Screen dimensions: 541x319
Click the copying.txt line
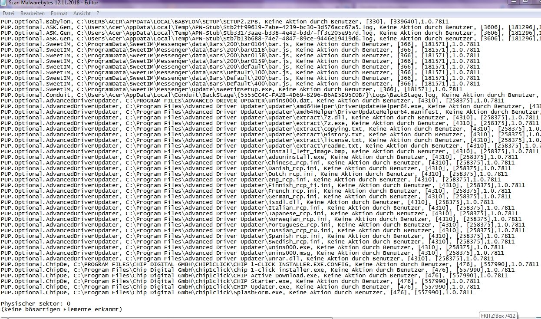coord(270,128)
